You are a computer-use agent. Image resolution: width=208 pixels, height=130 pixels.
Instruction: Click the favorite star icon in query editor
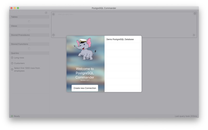coord(54,14)
